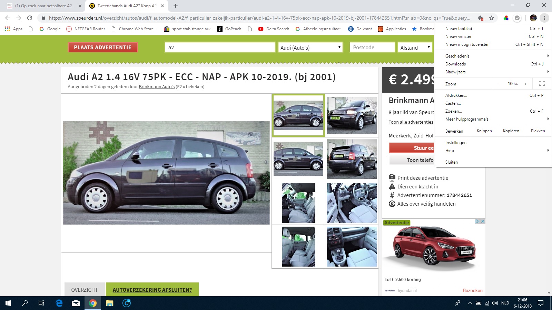Select gear shift interior thumbnail
Screen dimensions: 552x310
(352, 247)
